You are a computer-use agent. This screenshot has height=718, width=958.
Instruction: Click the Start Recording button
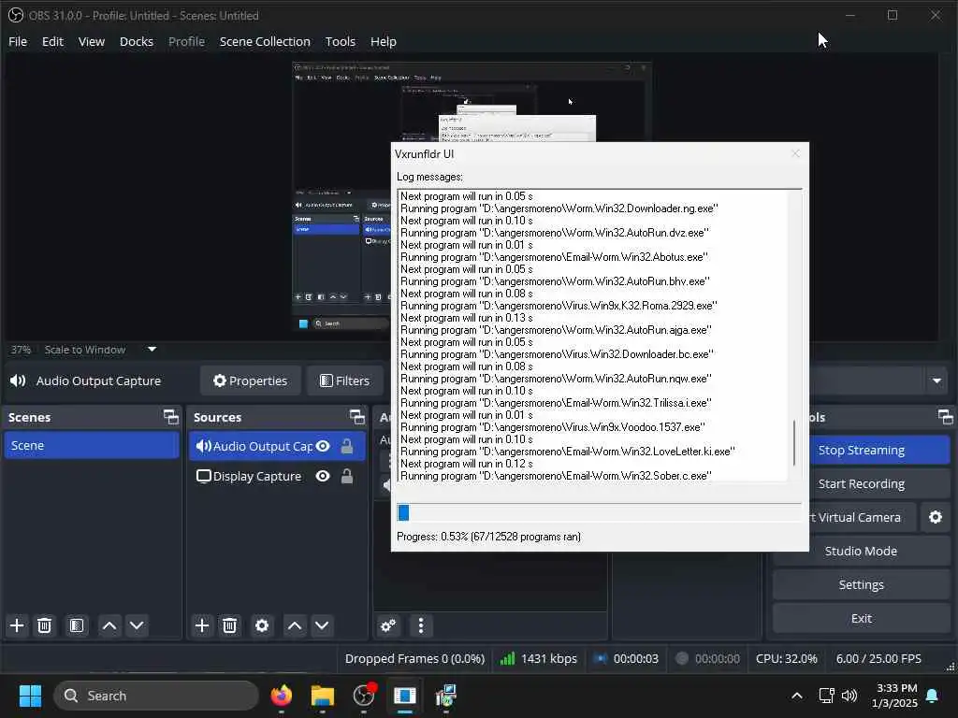879,483
